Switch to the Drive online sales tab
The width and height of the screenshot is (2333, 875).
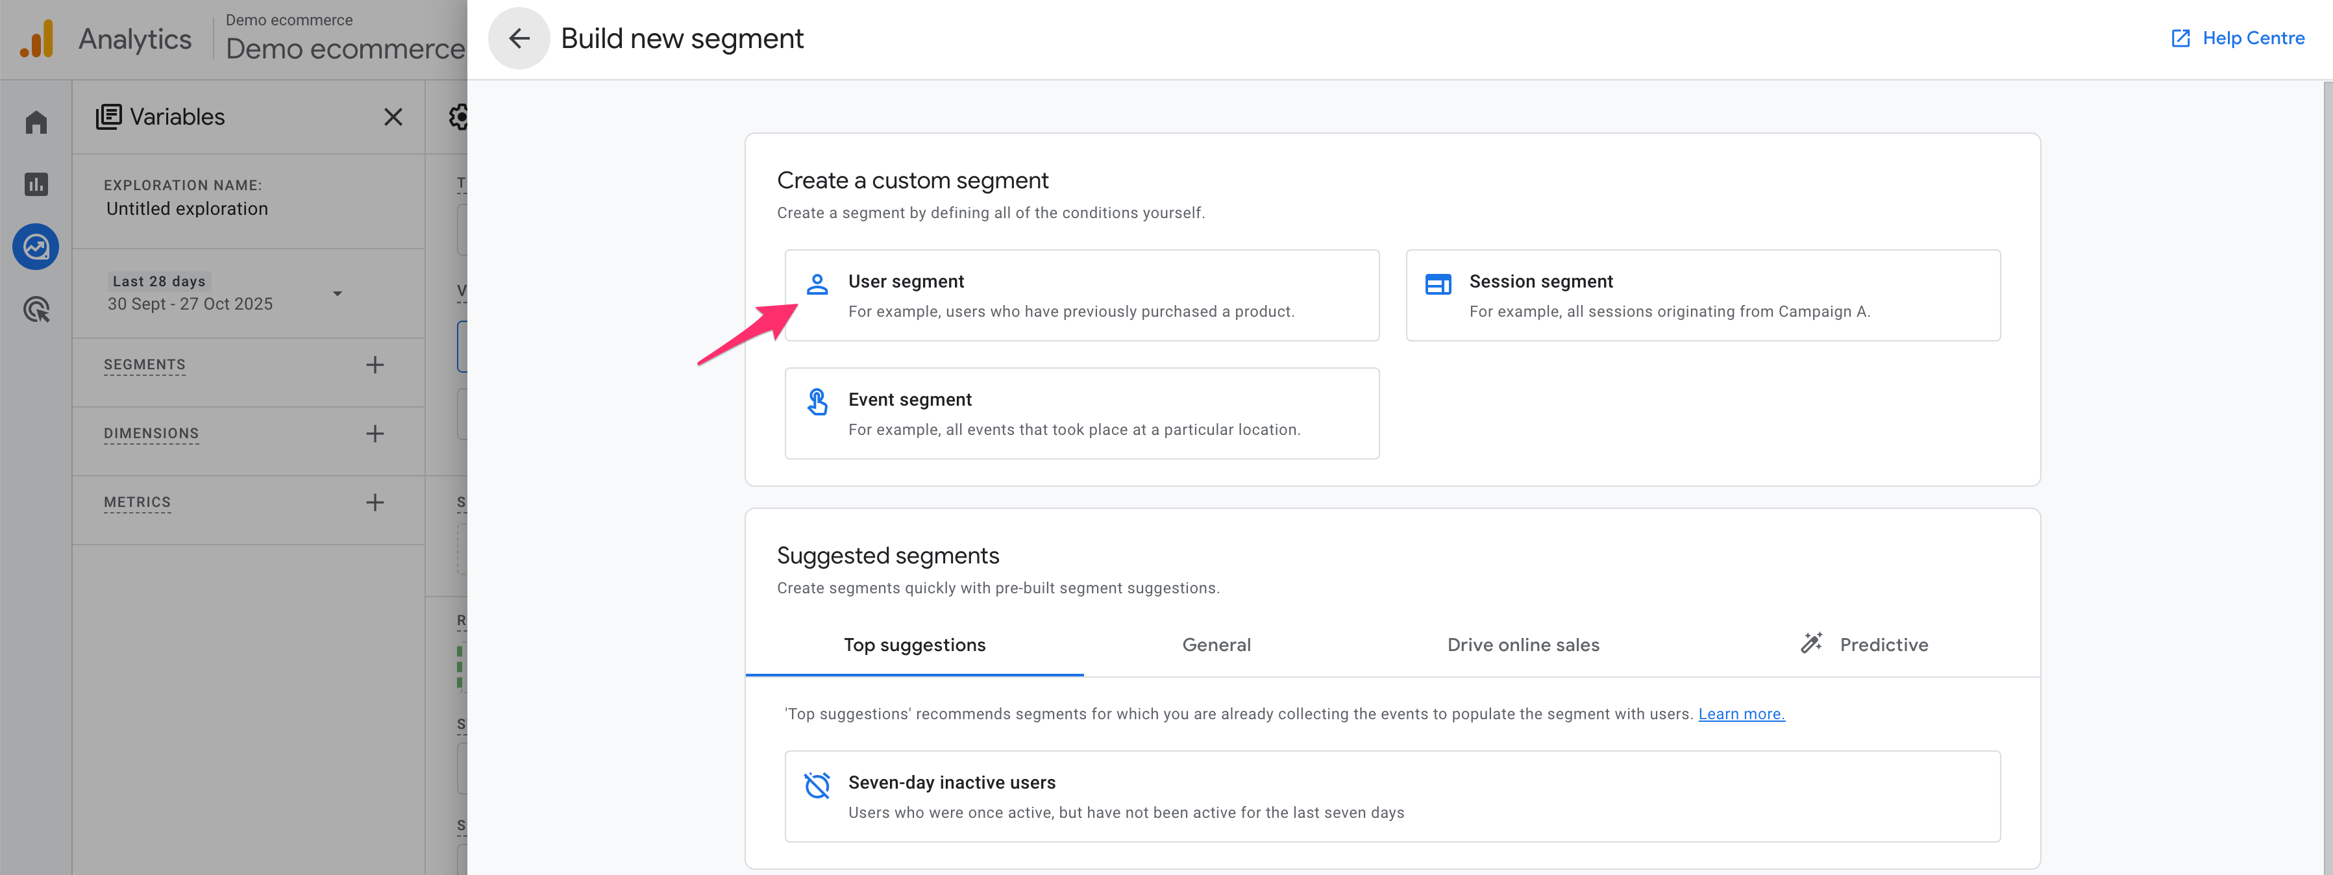pos(1522,645)
